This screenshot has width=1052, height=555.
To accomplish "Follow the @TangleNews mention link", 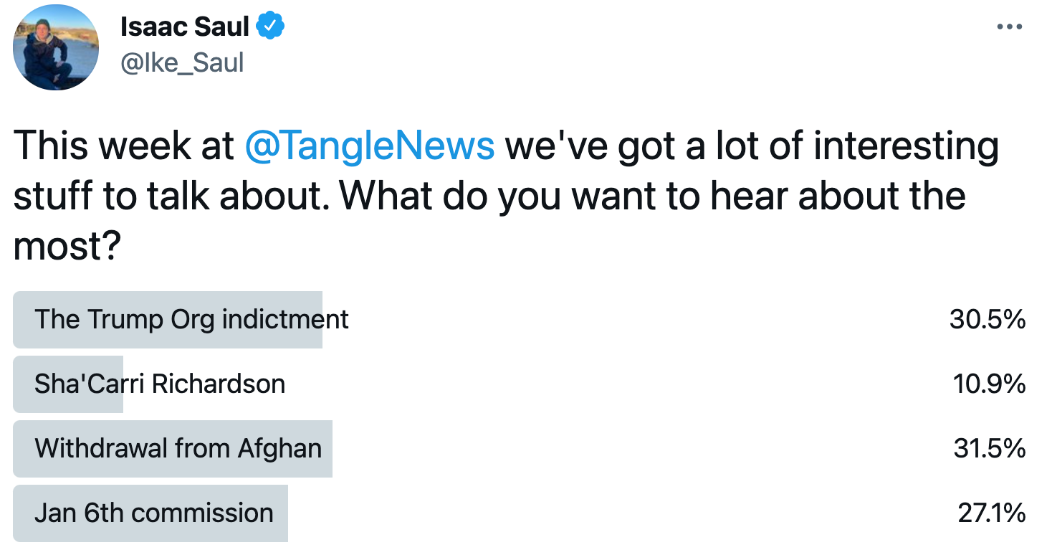I will tap(369, 146).
